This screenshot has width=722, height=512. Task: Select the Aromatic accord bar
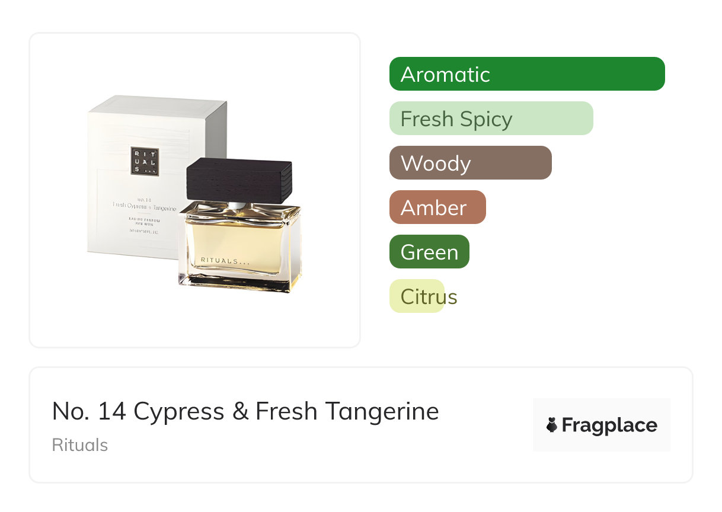click(x=526, y=74)
